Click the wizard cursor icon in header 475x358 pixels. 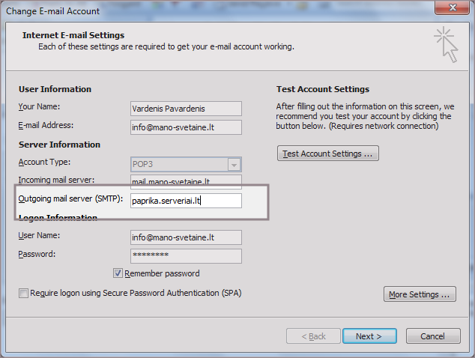click(447, 44)
